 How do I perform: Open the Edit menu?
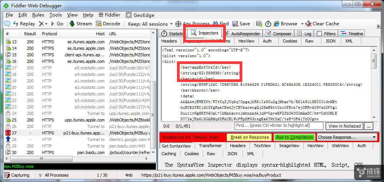(x=23, y=15)
